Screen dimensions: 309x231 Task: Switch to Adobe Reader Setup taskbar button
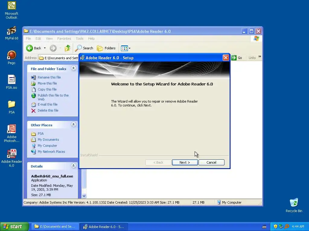(104, 227)
